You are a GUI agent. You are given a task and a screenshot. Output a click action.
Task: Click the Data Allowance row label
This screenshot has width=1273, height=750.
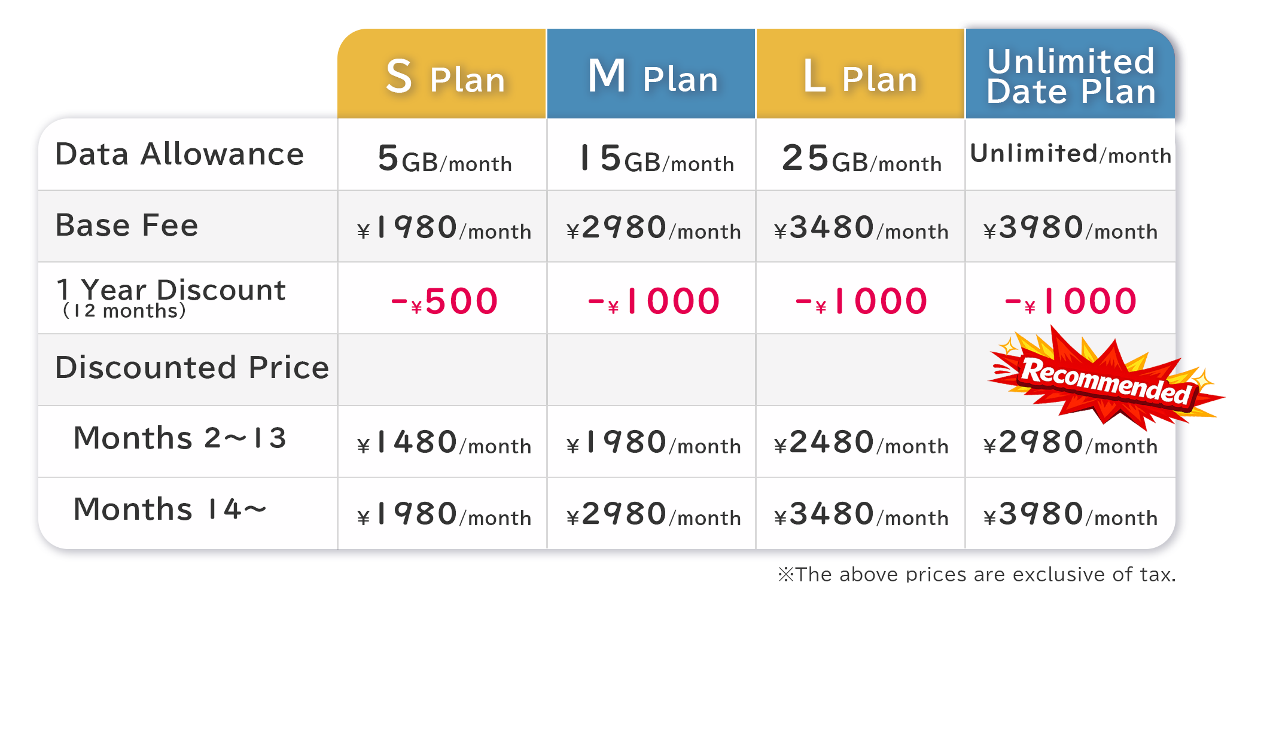pyautogui.click(x=179, y=154)
